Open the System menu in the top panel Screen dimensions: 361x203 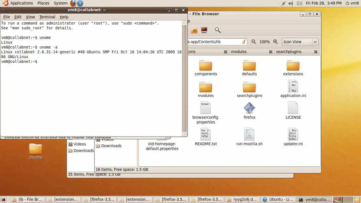pyautogui.click(x=61, y=3)
